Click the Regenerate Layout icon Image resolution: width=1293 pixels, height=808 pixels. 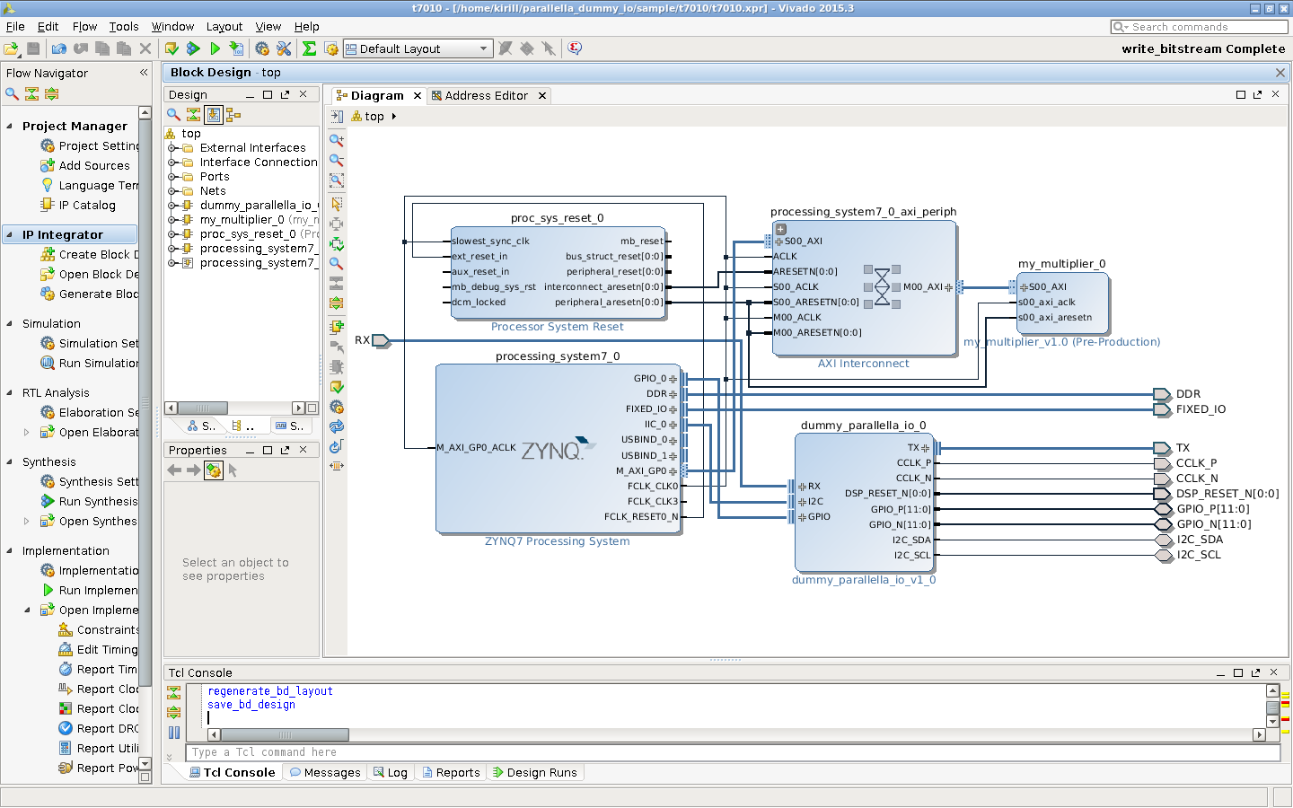(x=337, y=426)
